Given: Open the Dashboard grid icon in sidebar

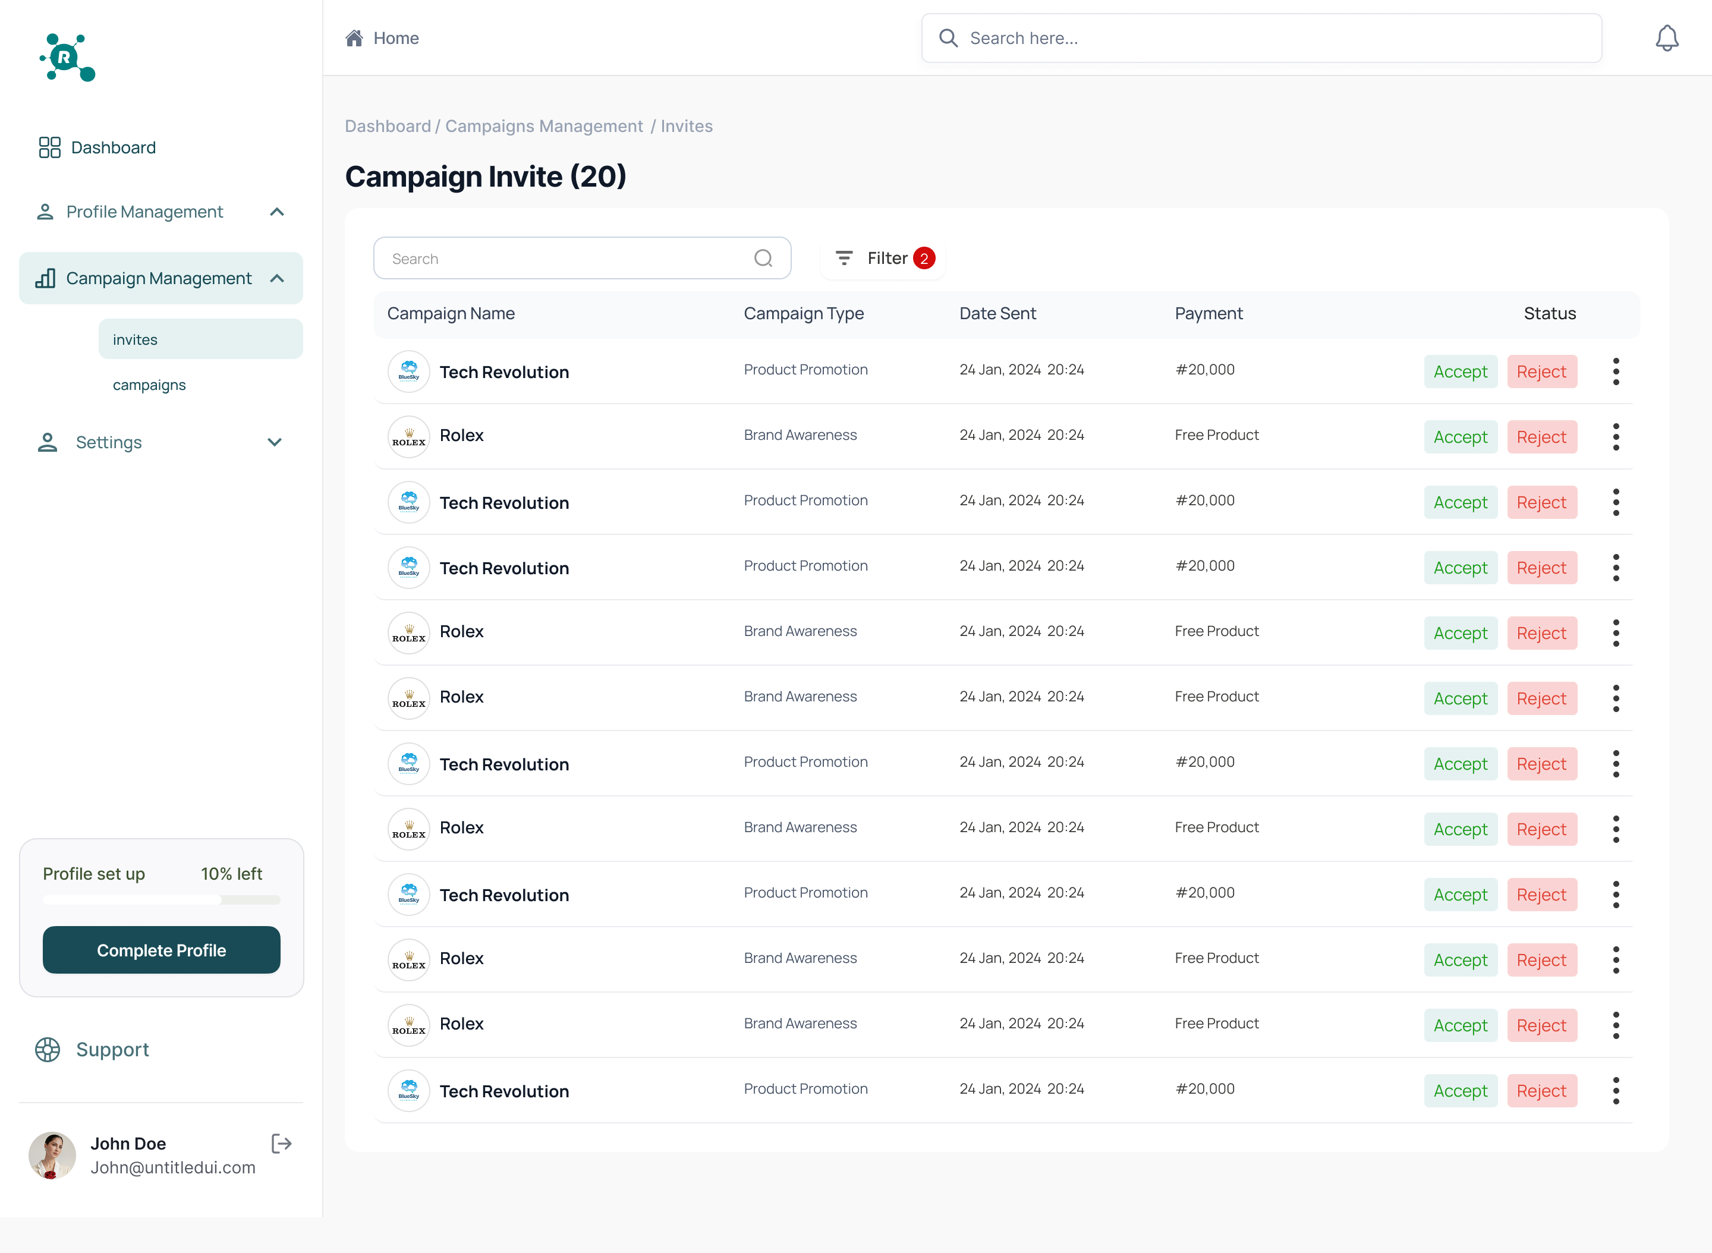Looking at the screenshot, I should pos(49,147).
